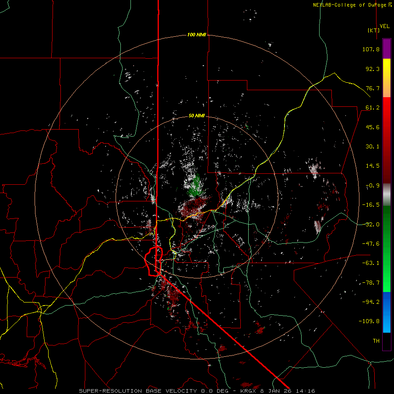The height and width of the screenshot is (394, 394).
Task: Click the 61.2 velocity scale value
Action: 373,108
